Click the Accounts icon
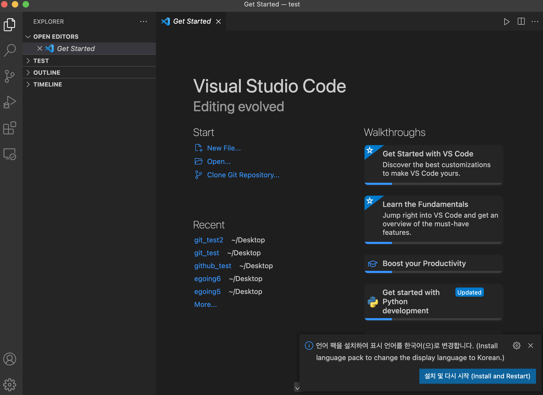 [10, 359]
